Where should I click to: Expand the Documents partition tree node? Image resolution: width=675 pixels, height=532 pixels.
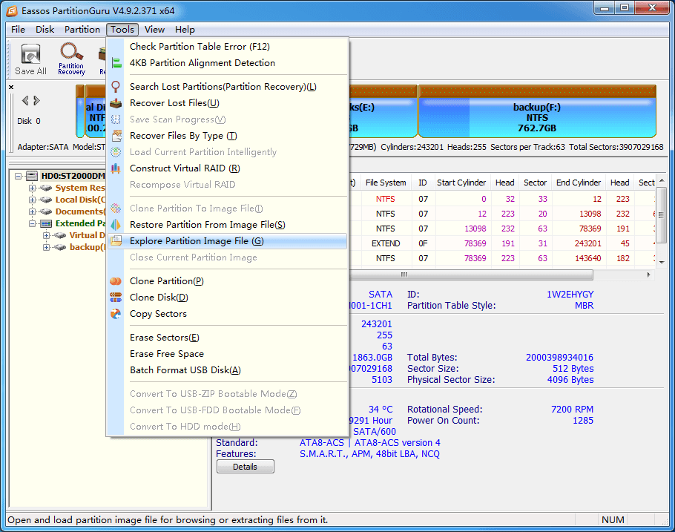pyautogui.click(x=33, y=211)
